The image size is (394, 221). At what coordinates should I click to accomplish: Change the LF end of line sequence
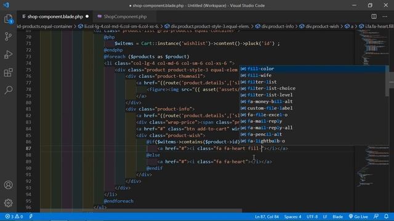[325, 217]
